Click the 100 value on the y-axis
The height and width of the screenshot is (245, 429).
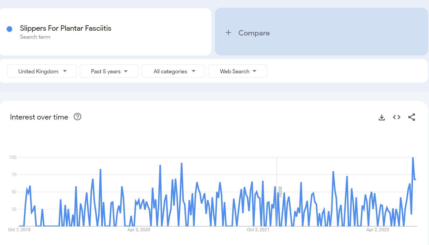(x=13, y=157)
